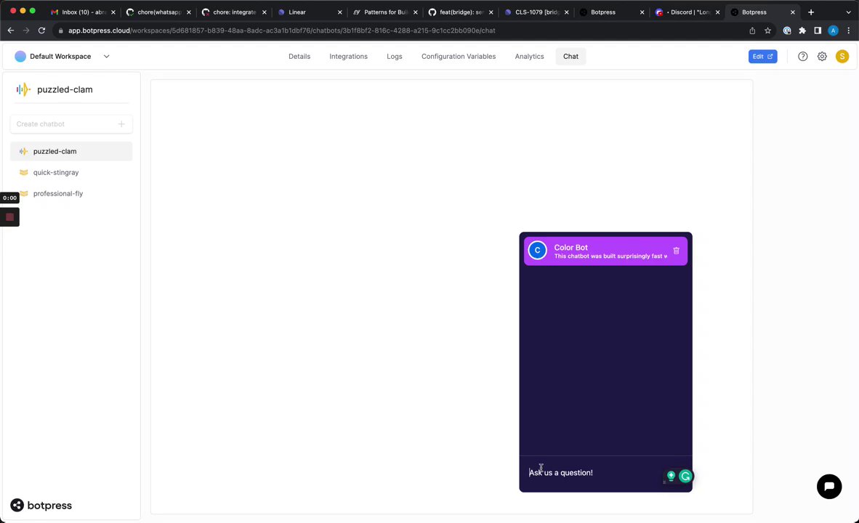Reload the page with refresh icon
Screen dimensions: 859x523
point(41,31)
